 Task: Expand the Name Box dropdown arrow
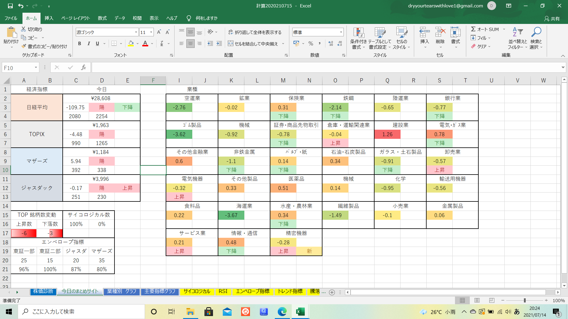(x=36, y=68)
